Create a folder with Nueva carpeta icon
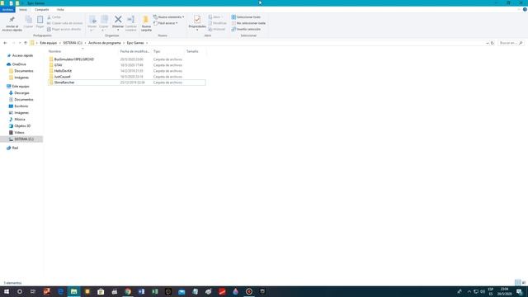The image size is (528, 297). (x=146, y=20)
